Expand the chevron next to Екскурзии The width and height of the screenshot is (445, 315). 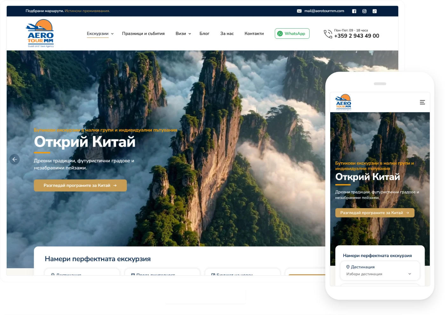coord(112,34)
